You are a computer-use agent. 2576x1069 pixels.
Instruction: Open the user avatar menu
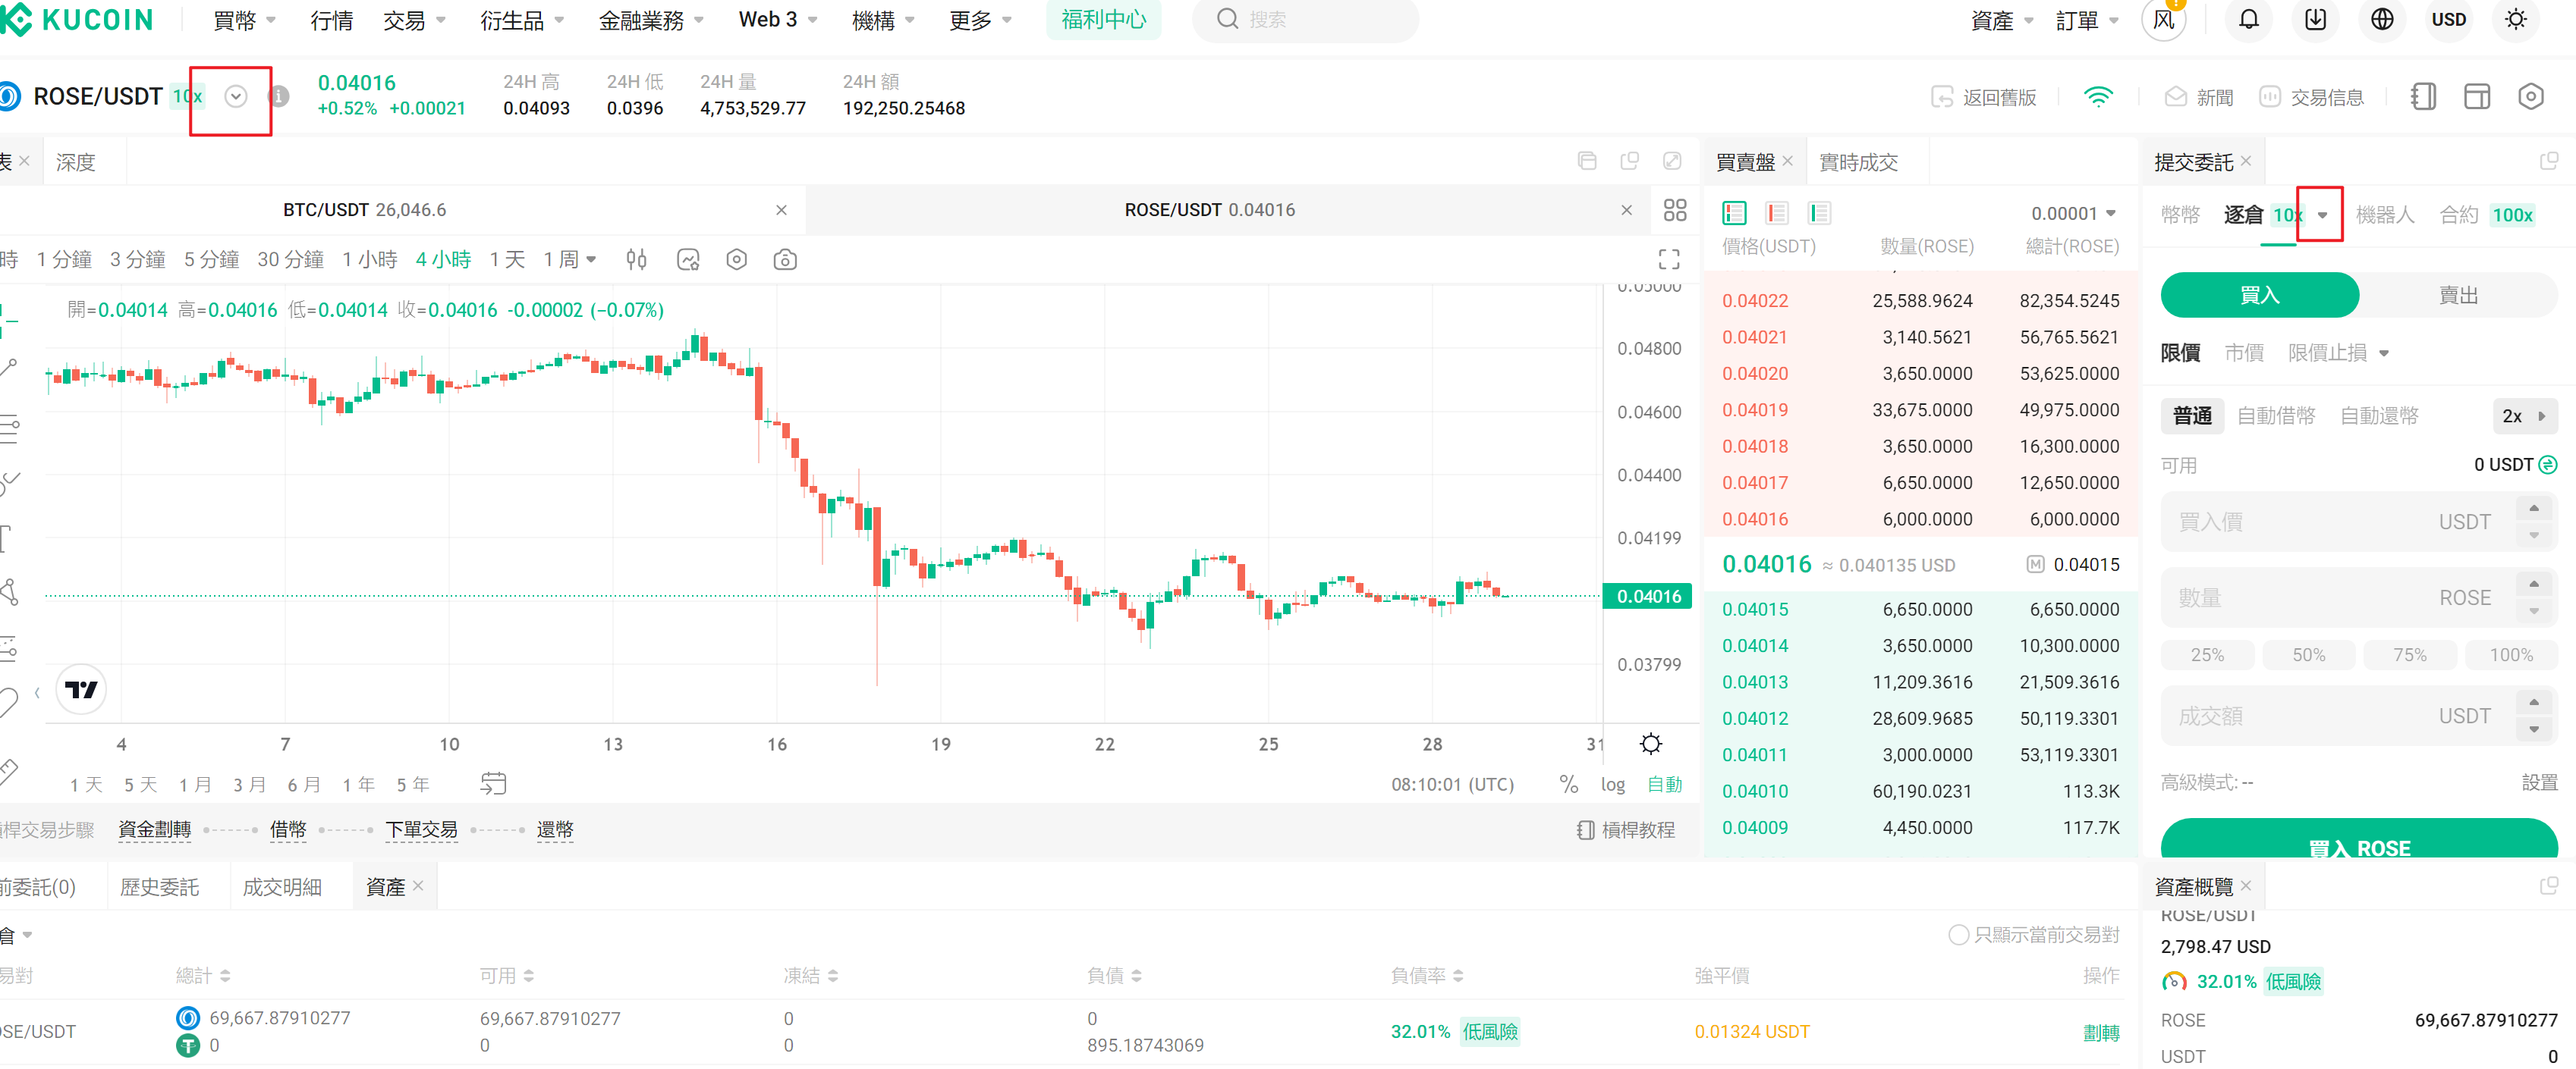coord(2164,20)
